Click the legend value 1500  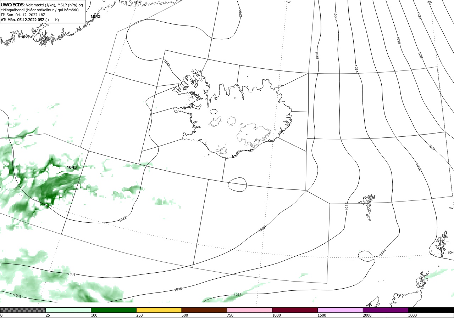(x=322, y=315)
